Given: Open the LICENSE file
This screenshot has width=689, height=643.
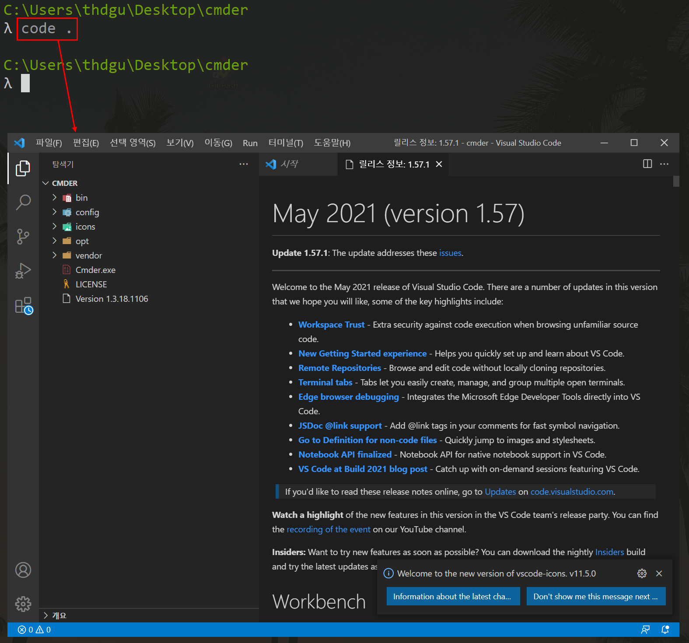Looking at the screenshot, I should (x=149, y=284).
